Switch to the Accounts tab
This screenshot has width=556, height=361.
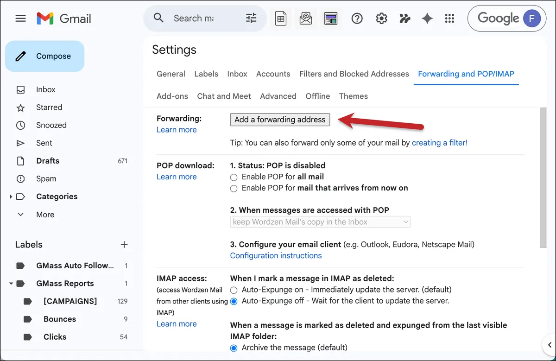tap(273, 74)
